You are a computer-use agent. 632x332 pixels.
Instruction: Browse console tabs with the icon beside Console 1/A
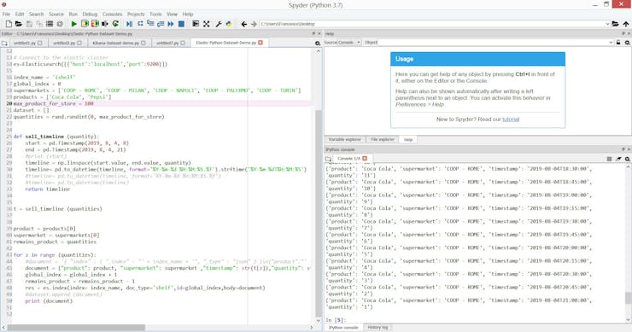pos(328,159)
